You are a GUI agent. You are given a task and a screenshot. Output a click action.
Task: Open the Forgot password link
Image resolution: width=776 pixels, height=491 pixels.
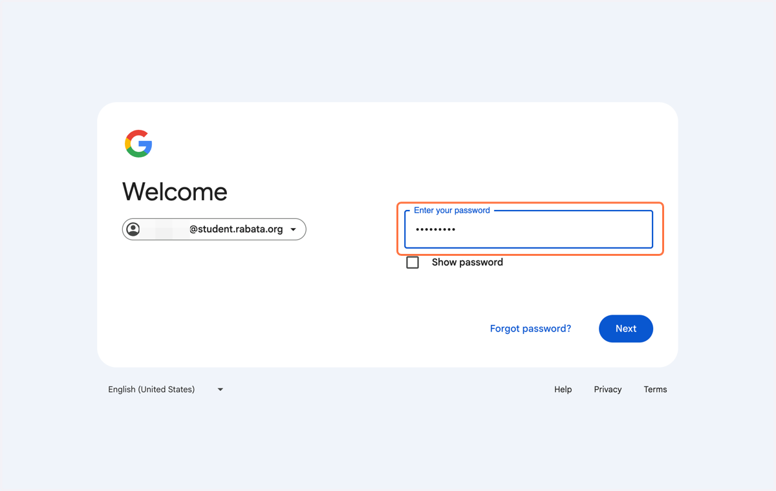(x=530, y=329)
